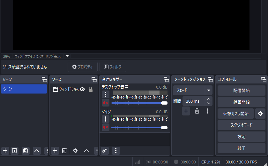Unmute the デスクトップ音声 speaker button

[x=106, y=103]
